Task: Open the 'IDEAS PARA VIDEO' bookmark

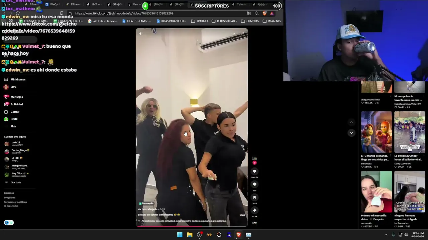Action: (x=171, y=21)
